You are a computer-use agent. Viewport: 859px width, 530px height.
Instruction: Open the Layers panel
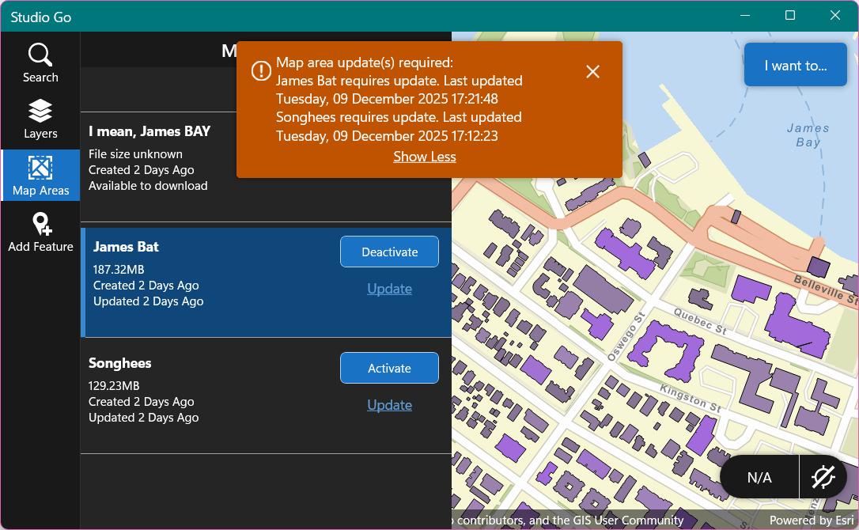tap(40, 119)
